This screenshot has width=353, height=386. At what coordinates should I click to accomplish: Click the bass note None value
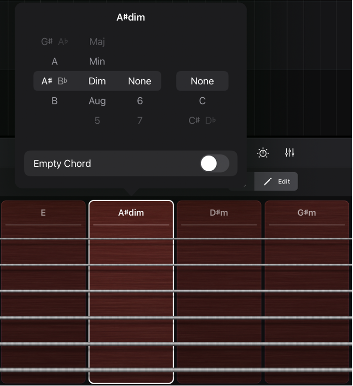(203, 81)
